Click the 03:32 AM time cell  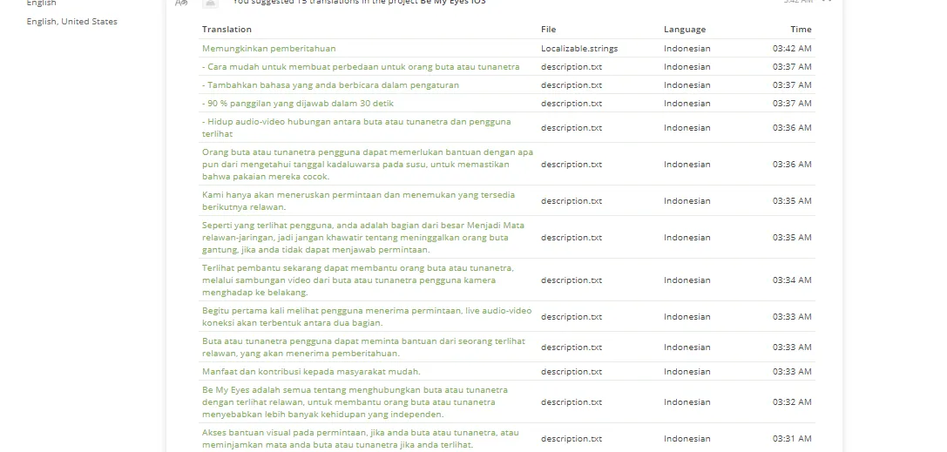point(793,401)
